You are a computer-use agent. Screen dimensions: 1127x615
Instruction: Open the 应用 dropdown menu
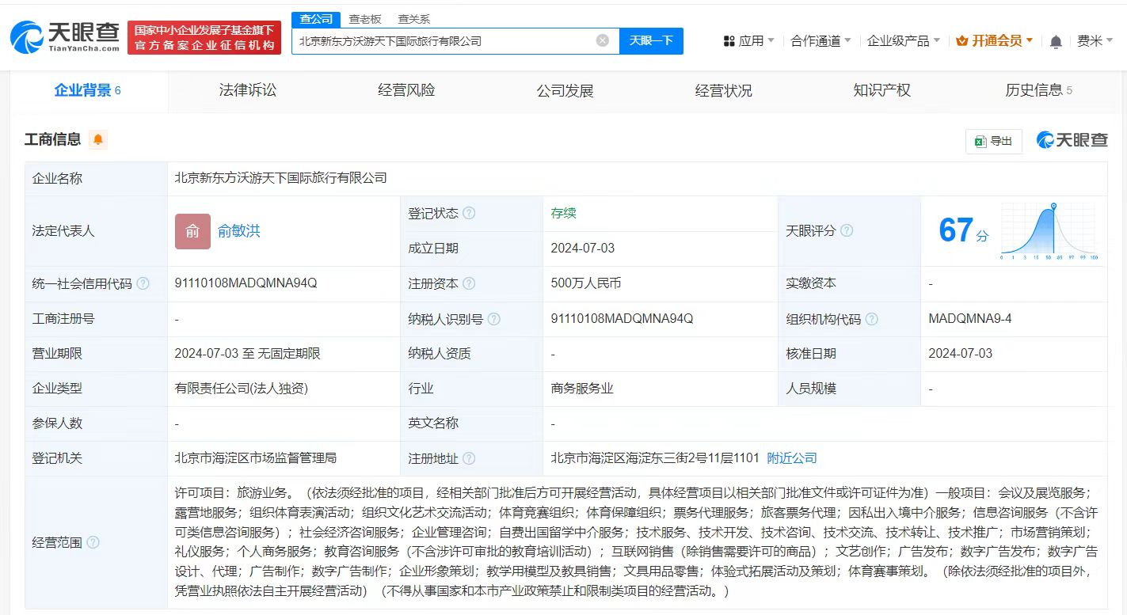click(749, 41)
